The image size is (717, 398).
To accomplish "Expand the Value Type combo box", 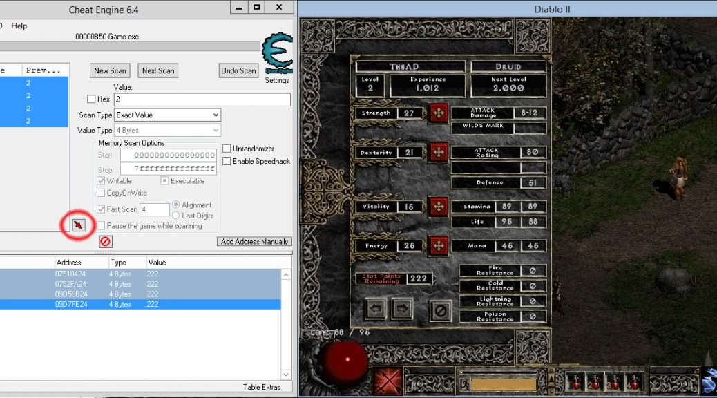I will point(168,131).
